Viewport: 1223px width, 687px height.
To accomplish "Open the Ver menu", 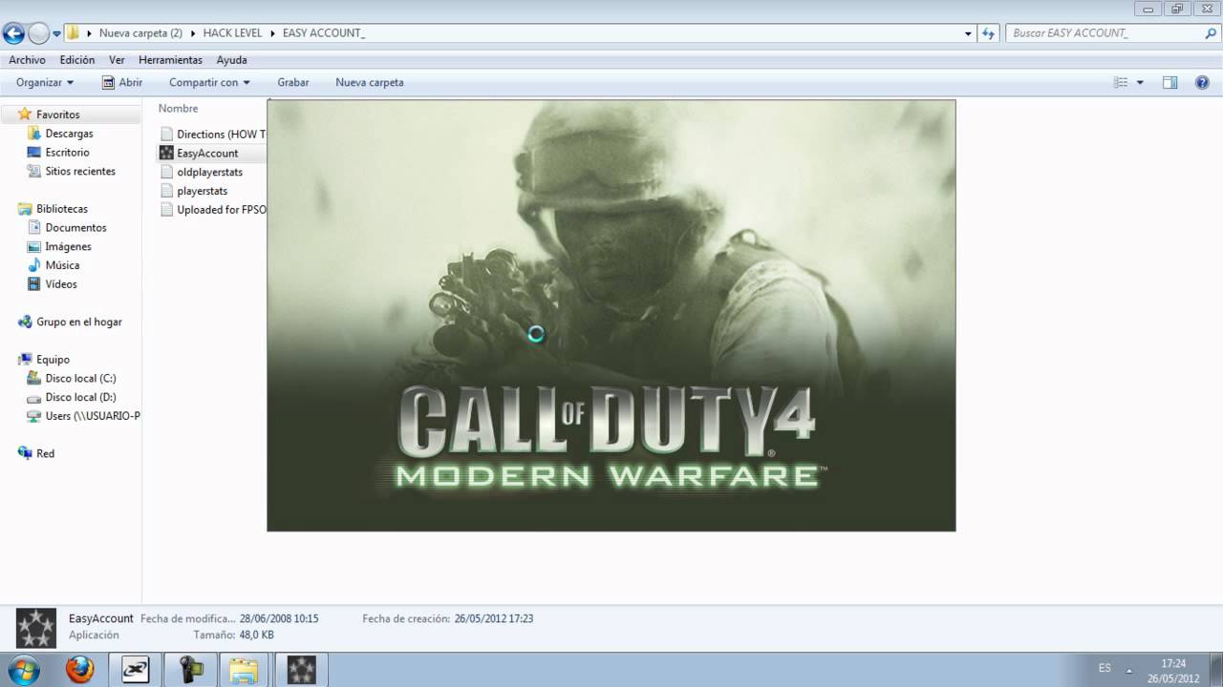I will click(x=117, y=60).
